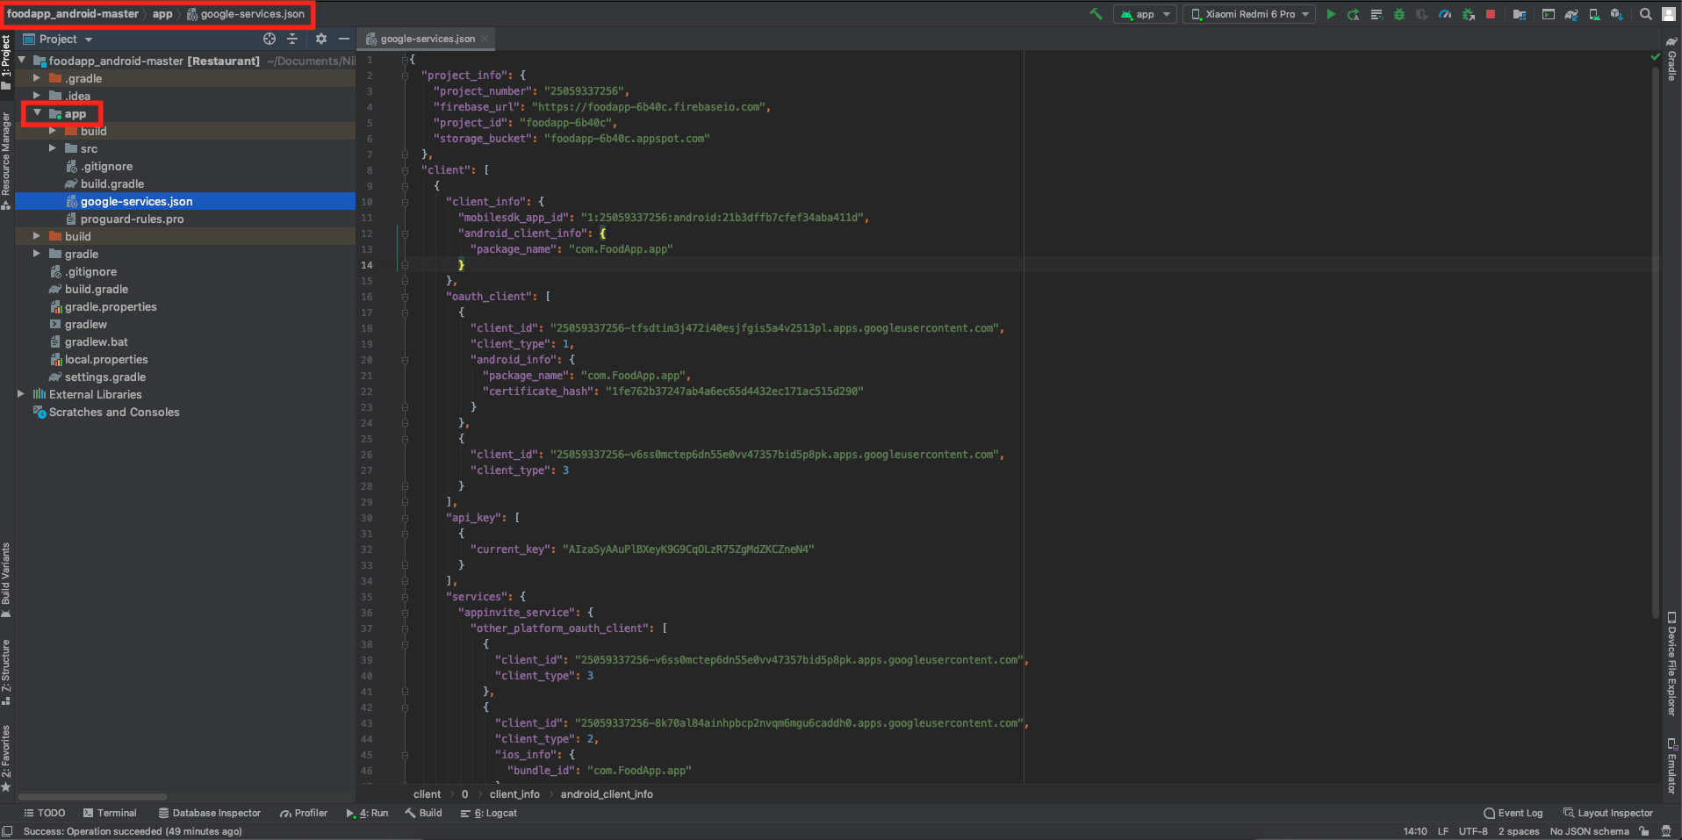Open the Terminal tab
Image resolution: width=1682 pixels, height=840 pixels.
pyautogui.click(x=110, y=813)
